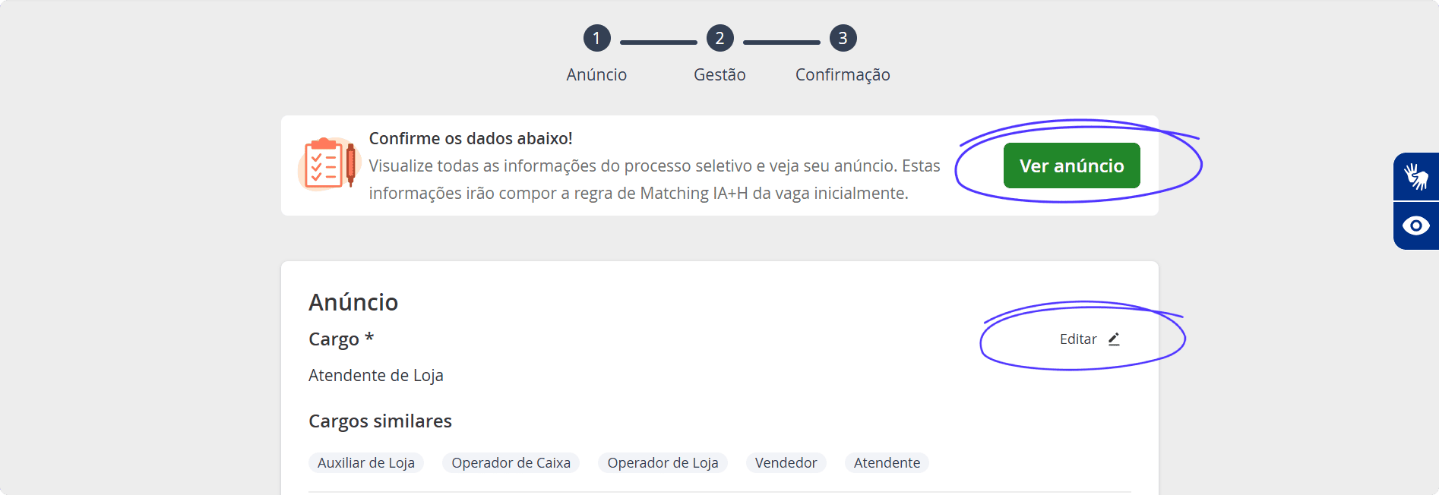Screen dimensions: 1439x495
Task: Click the Confirme os dados abaixo heading
Action: (471, 138)
